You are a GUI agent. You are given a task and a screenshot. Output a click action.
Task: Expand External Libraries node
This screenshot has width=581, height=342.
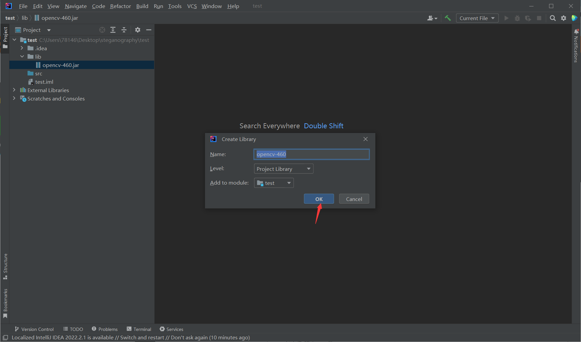click(14, 90)
